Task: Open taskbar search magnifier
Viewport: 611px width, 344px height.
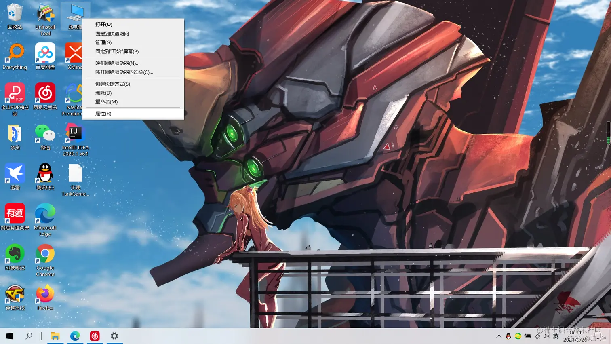Action: 29,336
